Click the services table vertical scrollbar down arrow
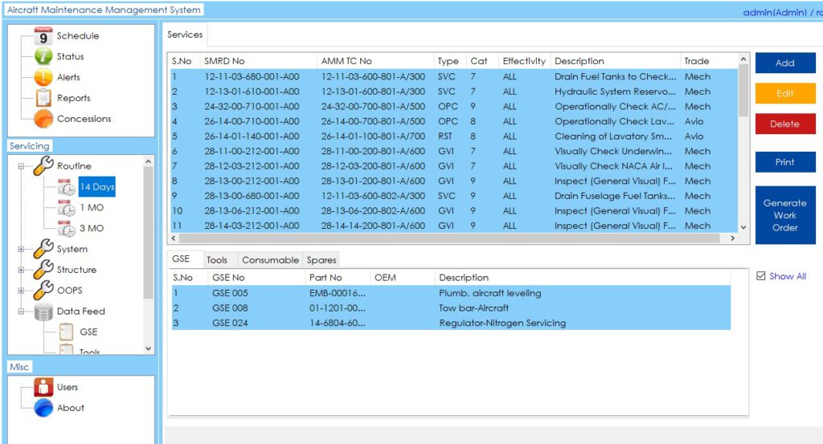Image resolution: width=823 pixels, height=444 pixels. pos(743,227)
